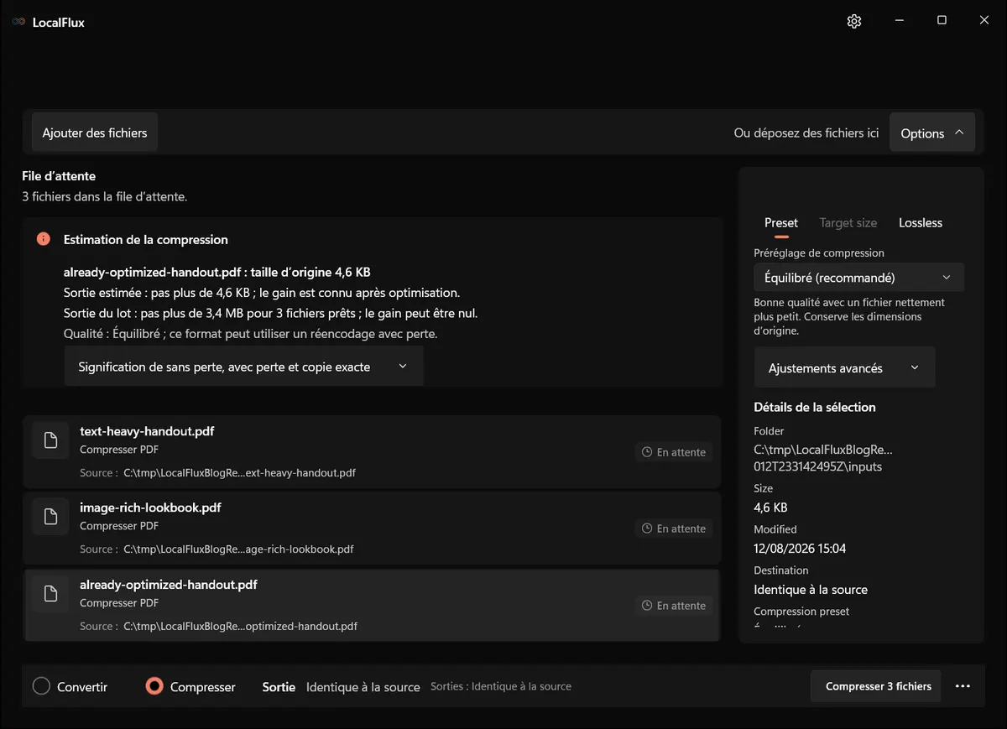Click the file icon for text-heavy-handout.pdf
1007x729 pixels.
click(50, 440)
